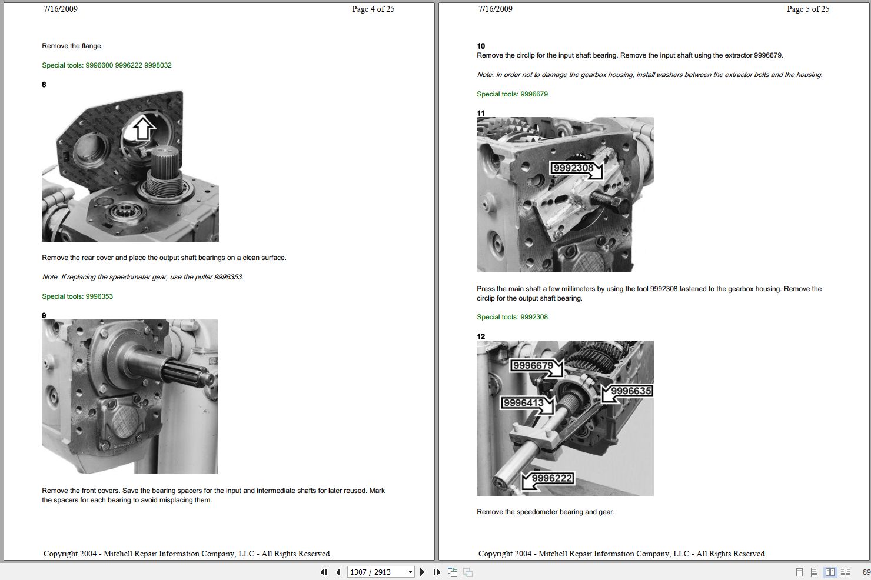Screen dimensions: 871x580
Task: Navigate forward in page view history
Action: [x=467, y=572]
